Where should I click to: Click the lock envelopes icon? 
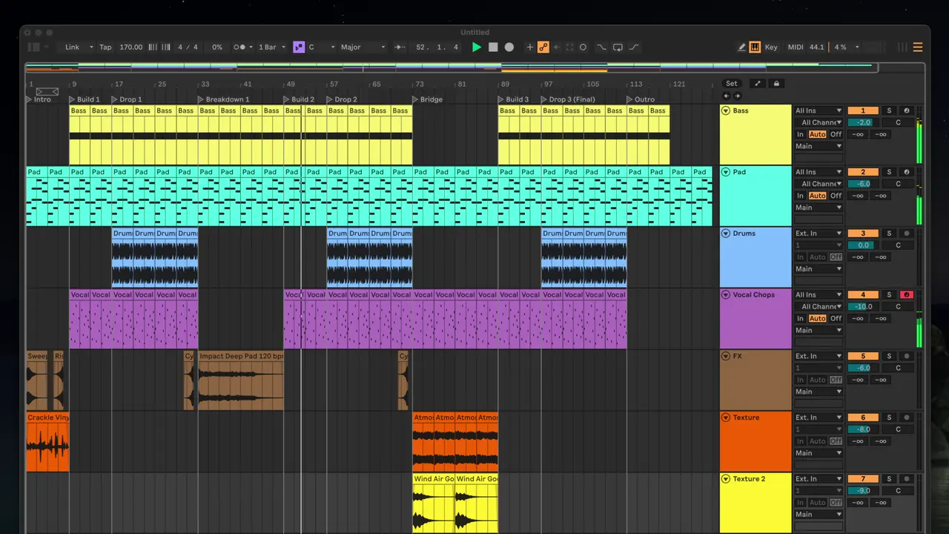click(x=776, y=84)
